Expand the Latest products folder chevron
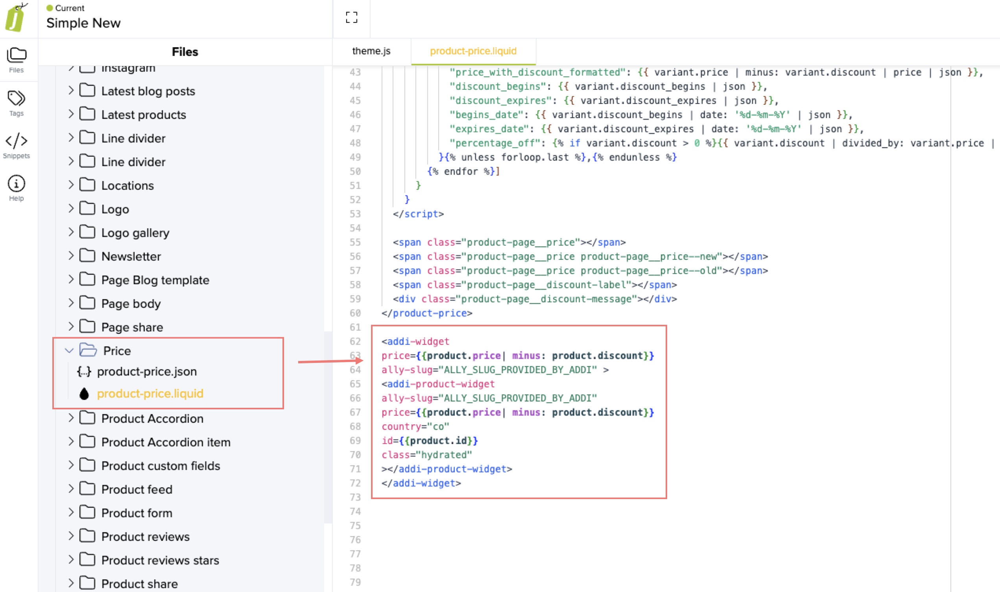Screen dimensions: 1000x592 point(71,114)
